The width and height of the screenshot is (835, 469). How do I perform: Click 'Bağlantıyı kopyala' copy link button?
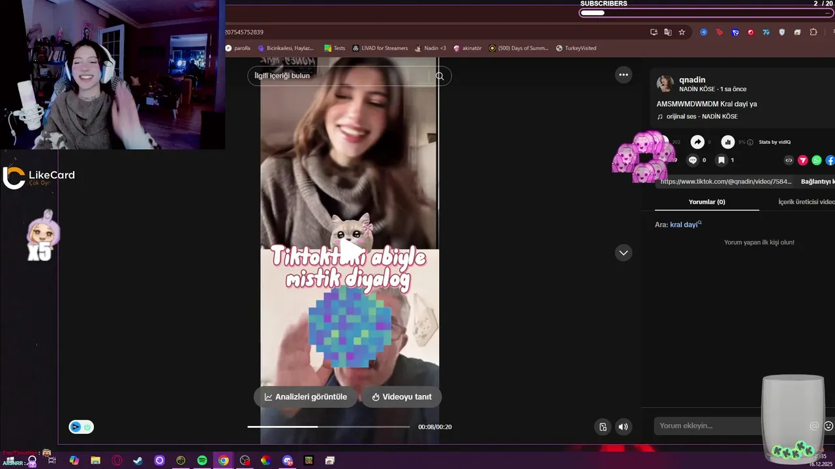[817, 182]
